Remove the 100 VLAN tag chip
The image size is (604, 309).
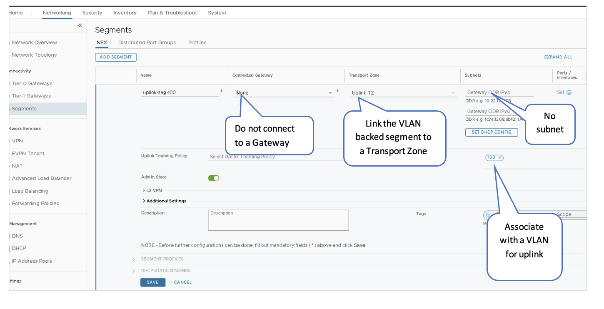coord(500,158)
